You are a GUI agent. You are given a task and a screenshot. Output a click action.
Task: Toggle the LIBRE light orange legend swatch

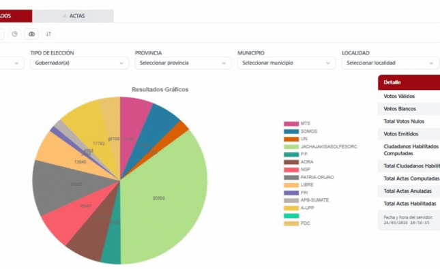(291, 185)
